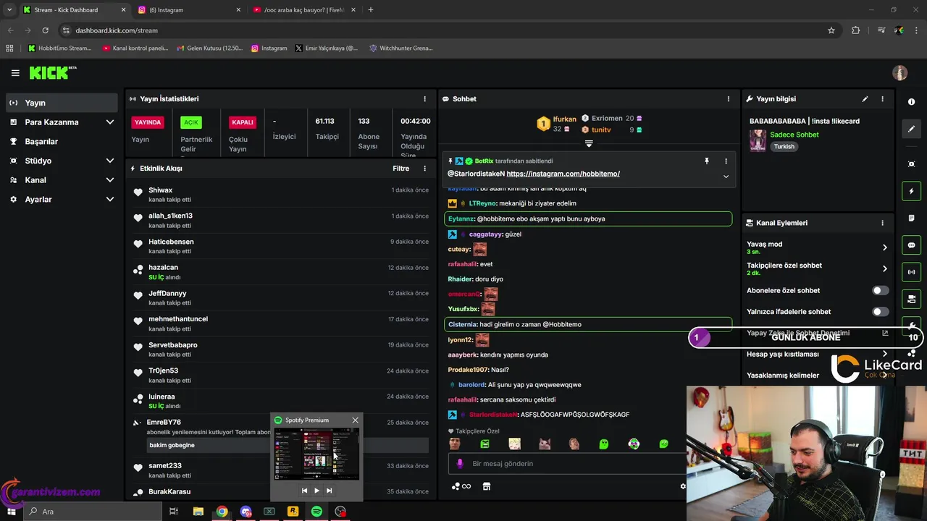Open Sohbet panel three-dot menu
The width and height of the screenshot is (927, 521).
tap(729, 99)
